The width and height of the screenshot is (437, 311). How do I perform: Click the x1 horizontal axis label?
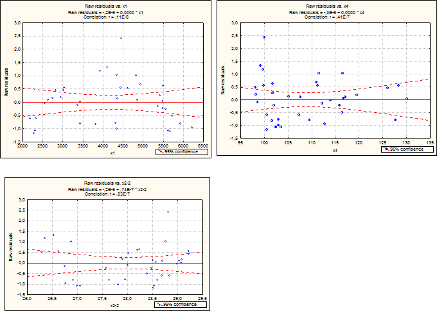(112, 153)
